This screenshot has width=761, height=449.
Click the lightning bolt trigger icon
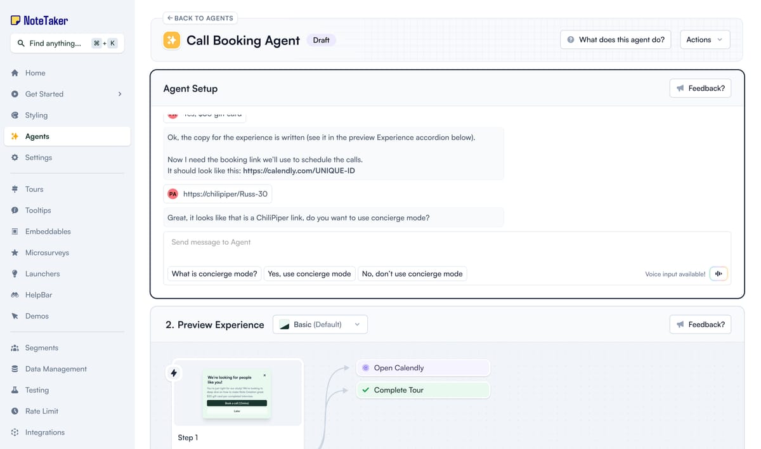(174, 373)
